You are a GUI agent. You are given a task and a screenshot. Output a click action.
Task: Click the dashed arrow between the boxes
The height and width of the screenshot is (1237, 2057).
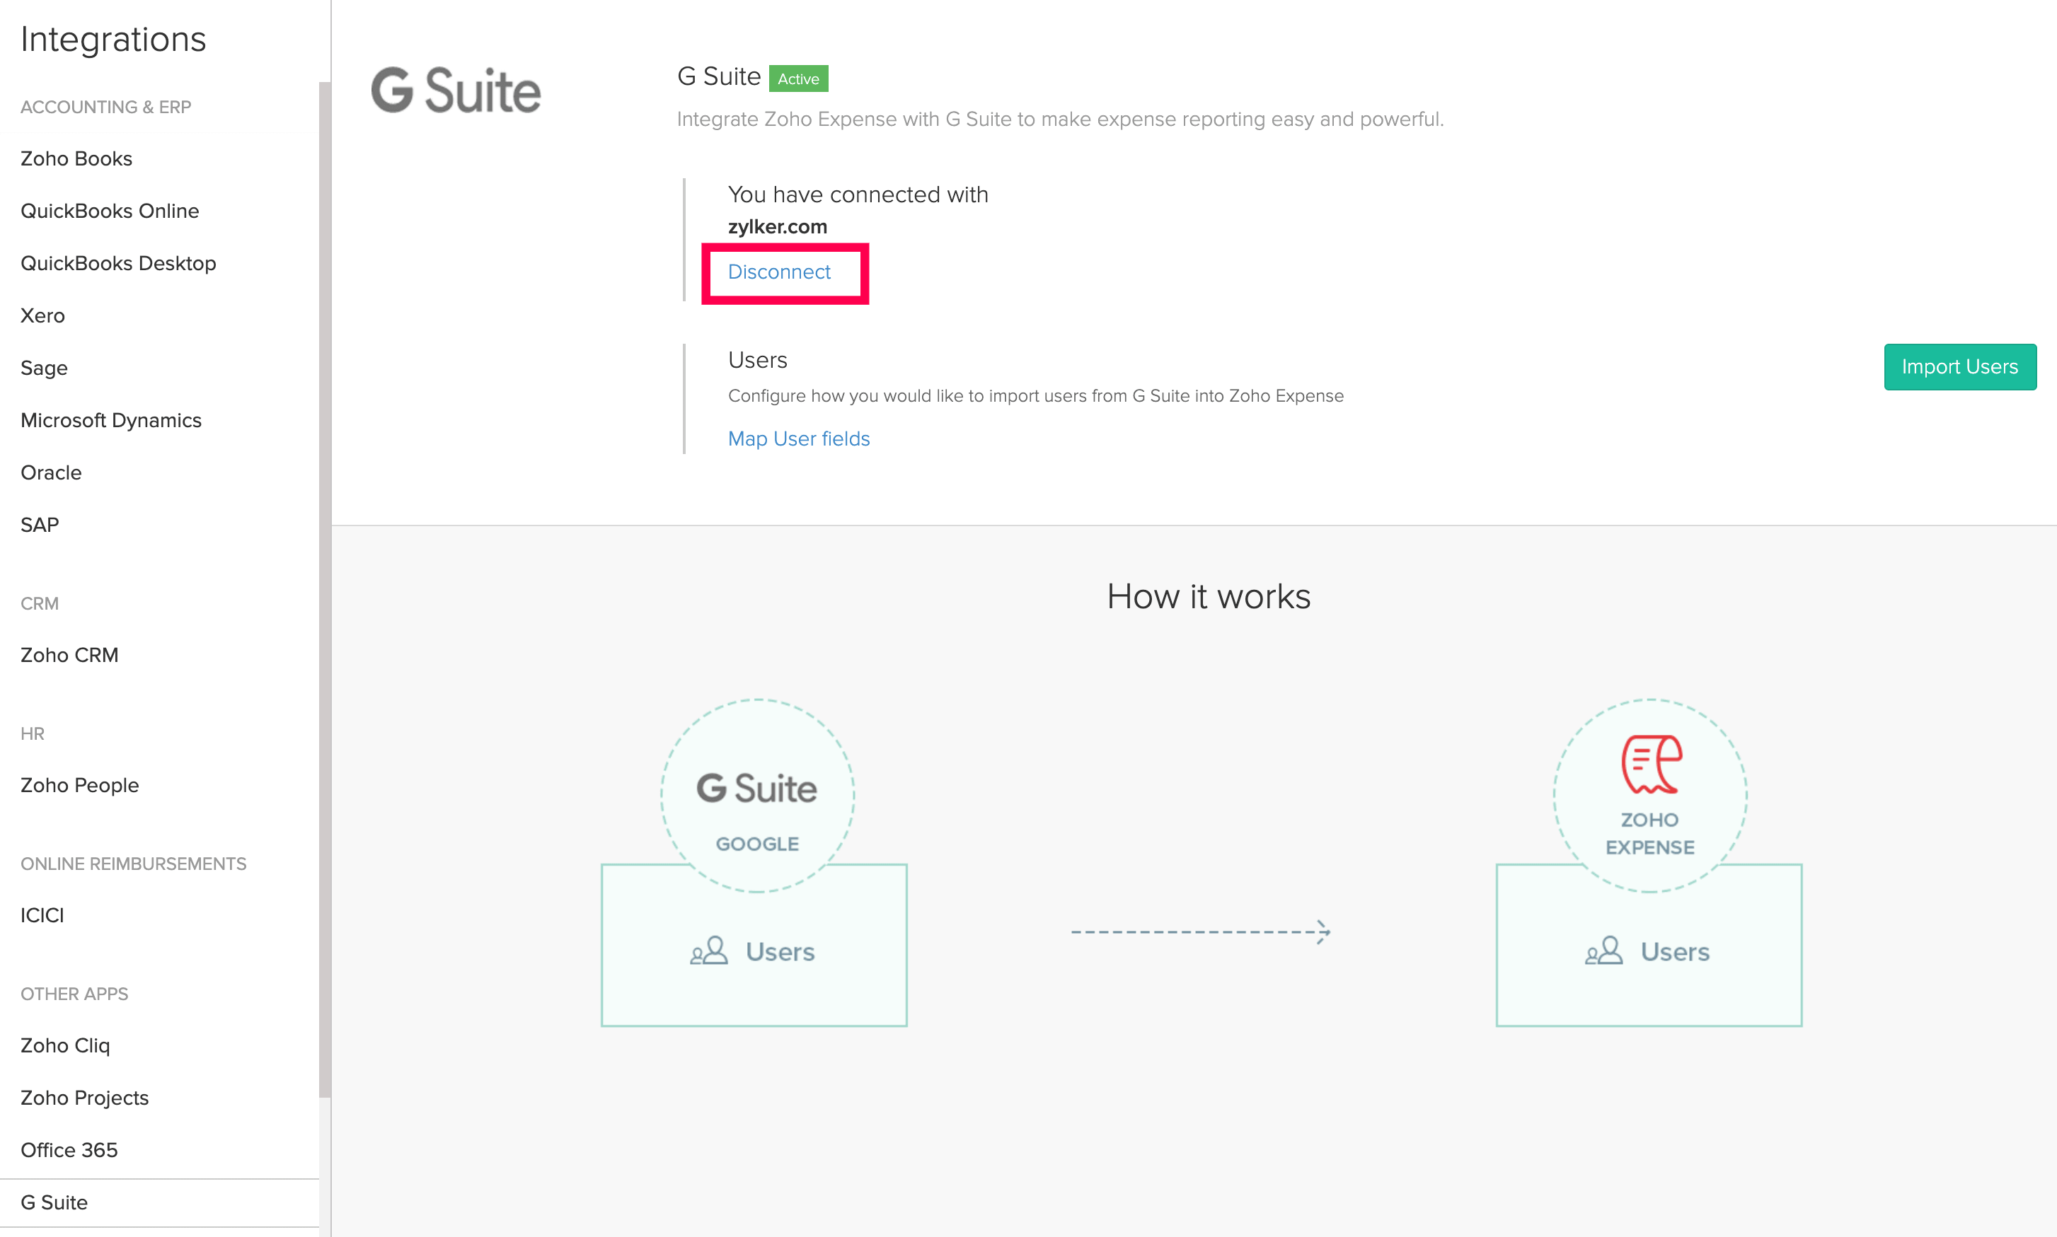pyautogui.click(x=1201, y=931)
